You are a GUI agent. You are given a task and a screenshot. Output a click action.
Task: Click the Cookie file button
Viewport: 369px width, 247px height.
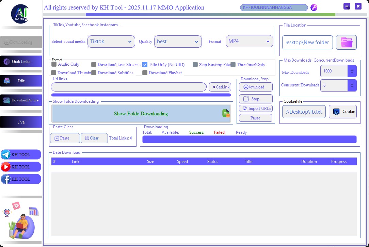(x=342, y=112)
